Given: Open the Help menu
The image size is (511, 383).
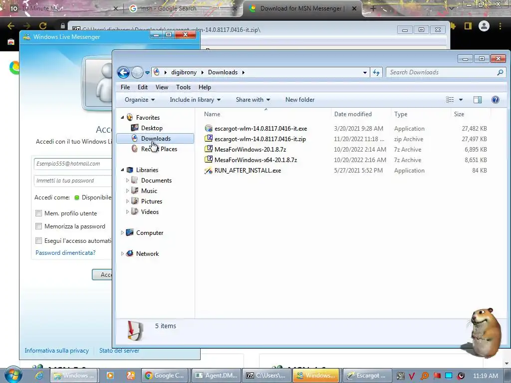Looking at the screenshot, I should tap(205, 87).
